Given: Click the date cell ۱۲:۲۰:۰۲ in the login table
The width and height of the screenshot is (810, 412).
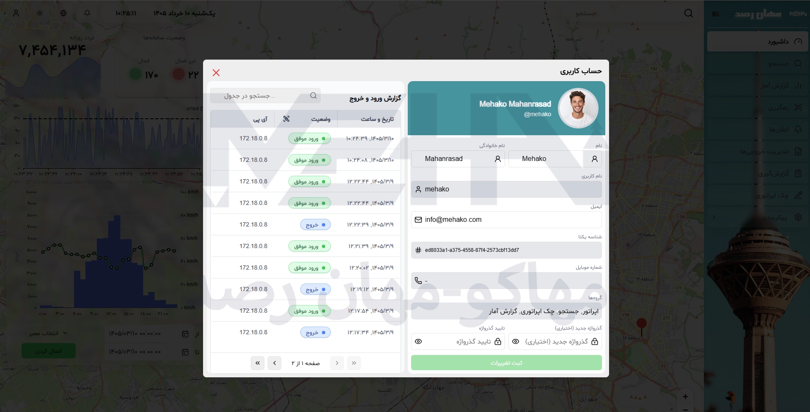Looking at the screenshot, I should (371, 267).
